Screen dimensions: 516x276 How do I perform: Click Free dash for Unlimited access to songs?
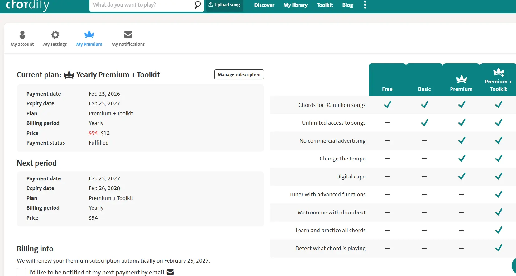click(x=387, y=123)
